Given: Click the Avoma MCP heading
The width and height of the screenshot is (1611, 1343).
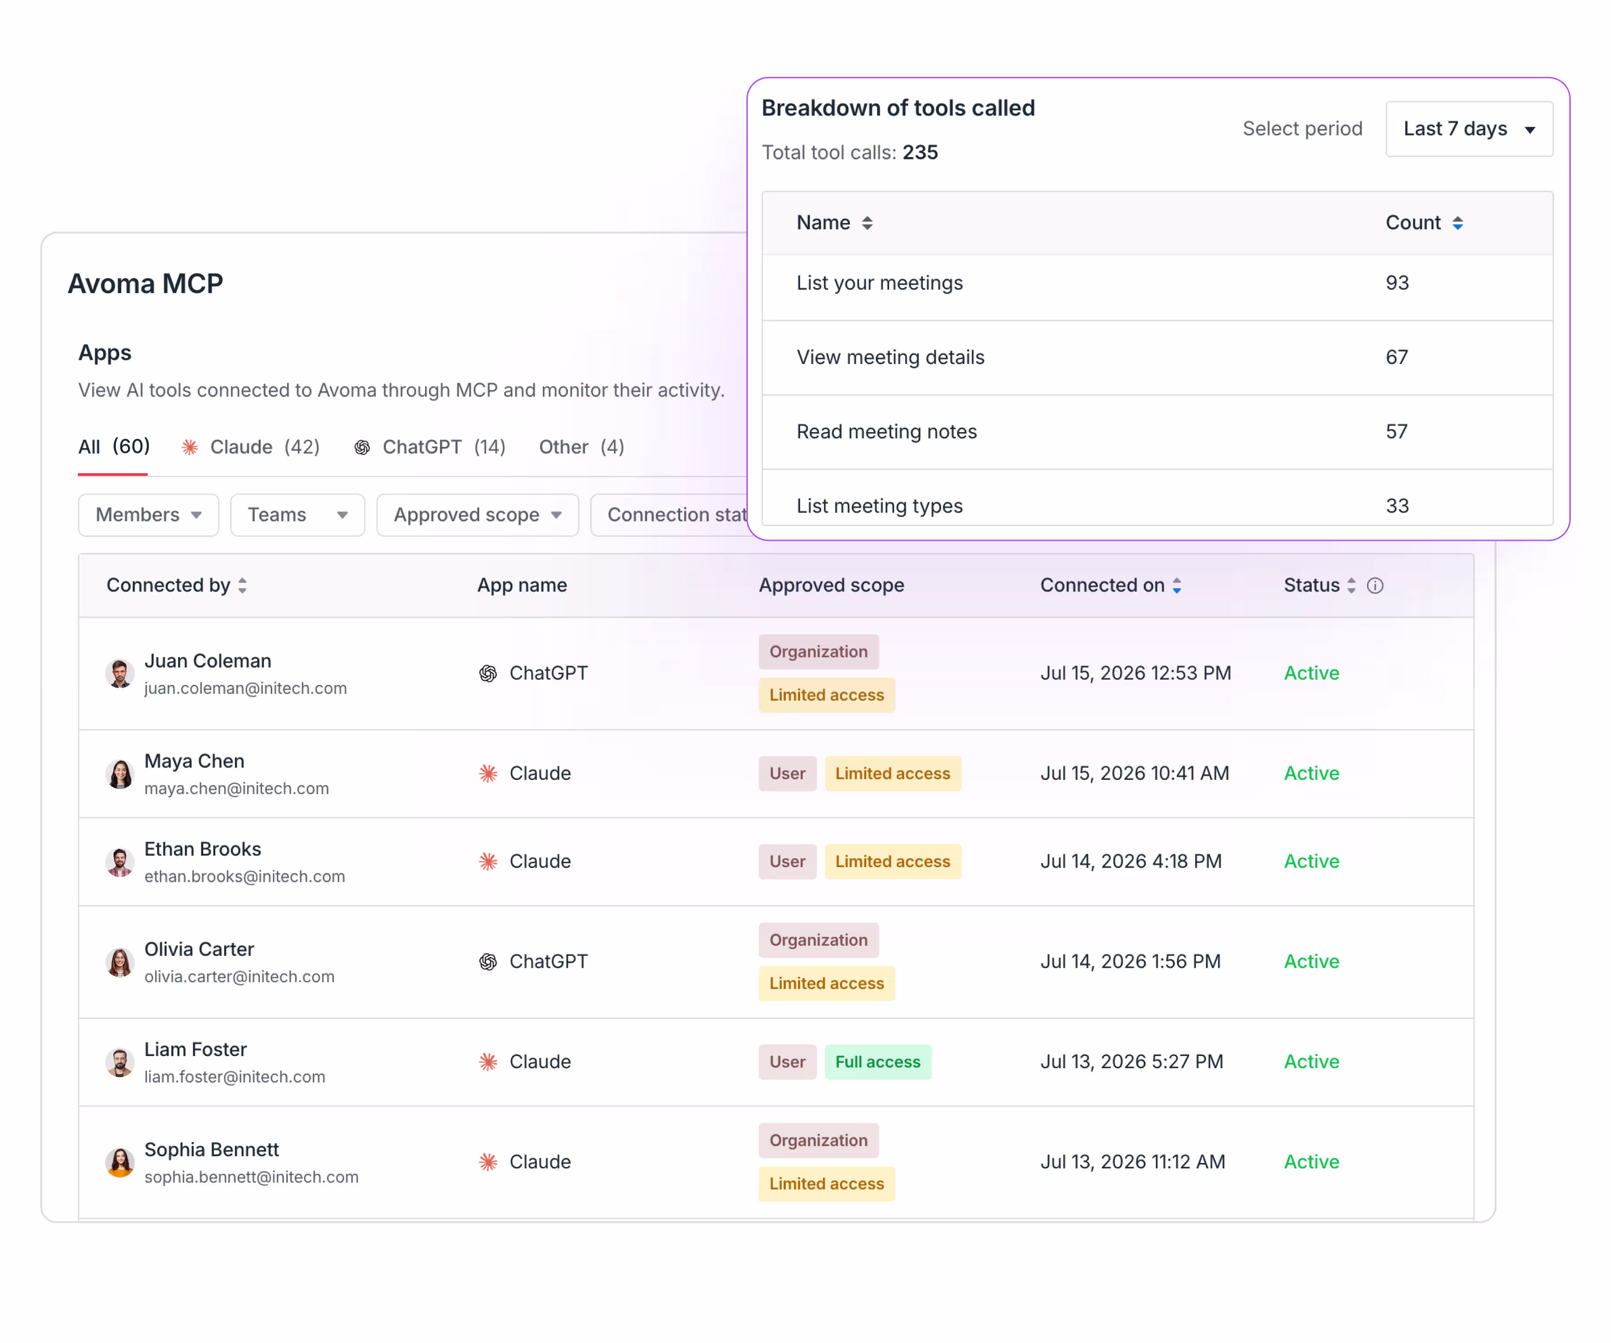Looking at the screenshot, I should pos(146,284).
